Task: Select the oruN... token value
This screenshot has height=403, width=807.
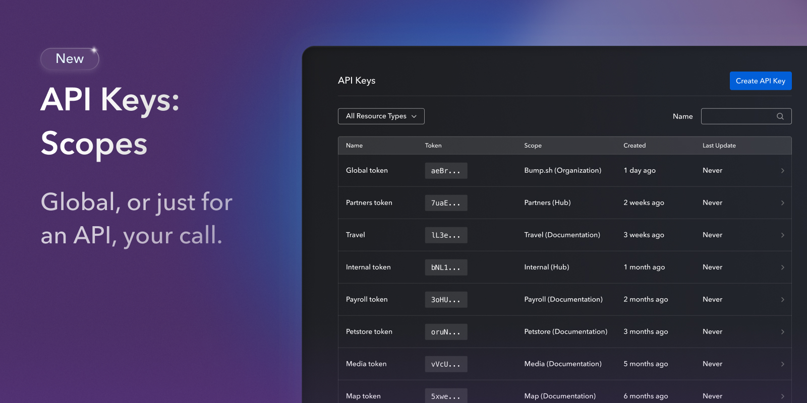Action: pos(446,332)
